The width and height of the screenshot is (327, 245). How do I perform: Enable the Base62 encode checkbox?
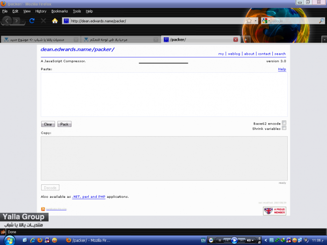pos(284,123)
